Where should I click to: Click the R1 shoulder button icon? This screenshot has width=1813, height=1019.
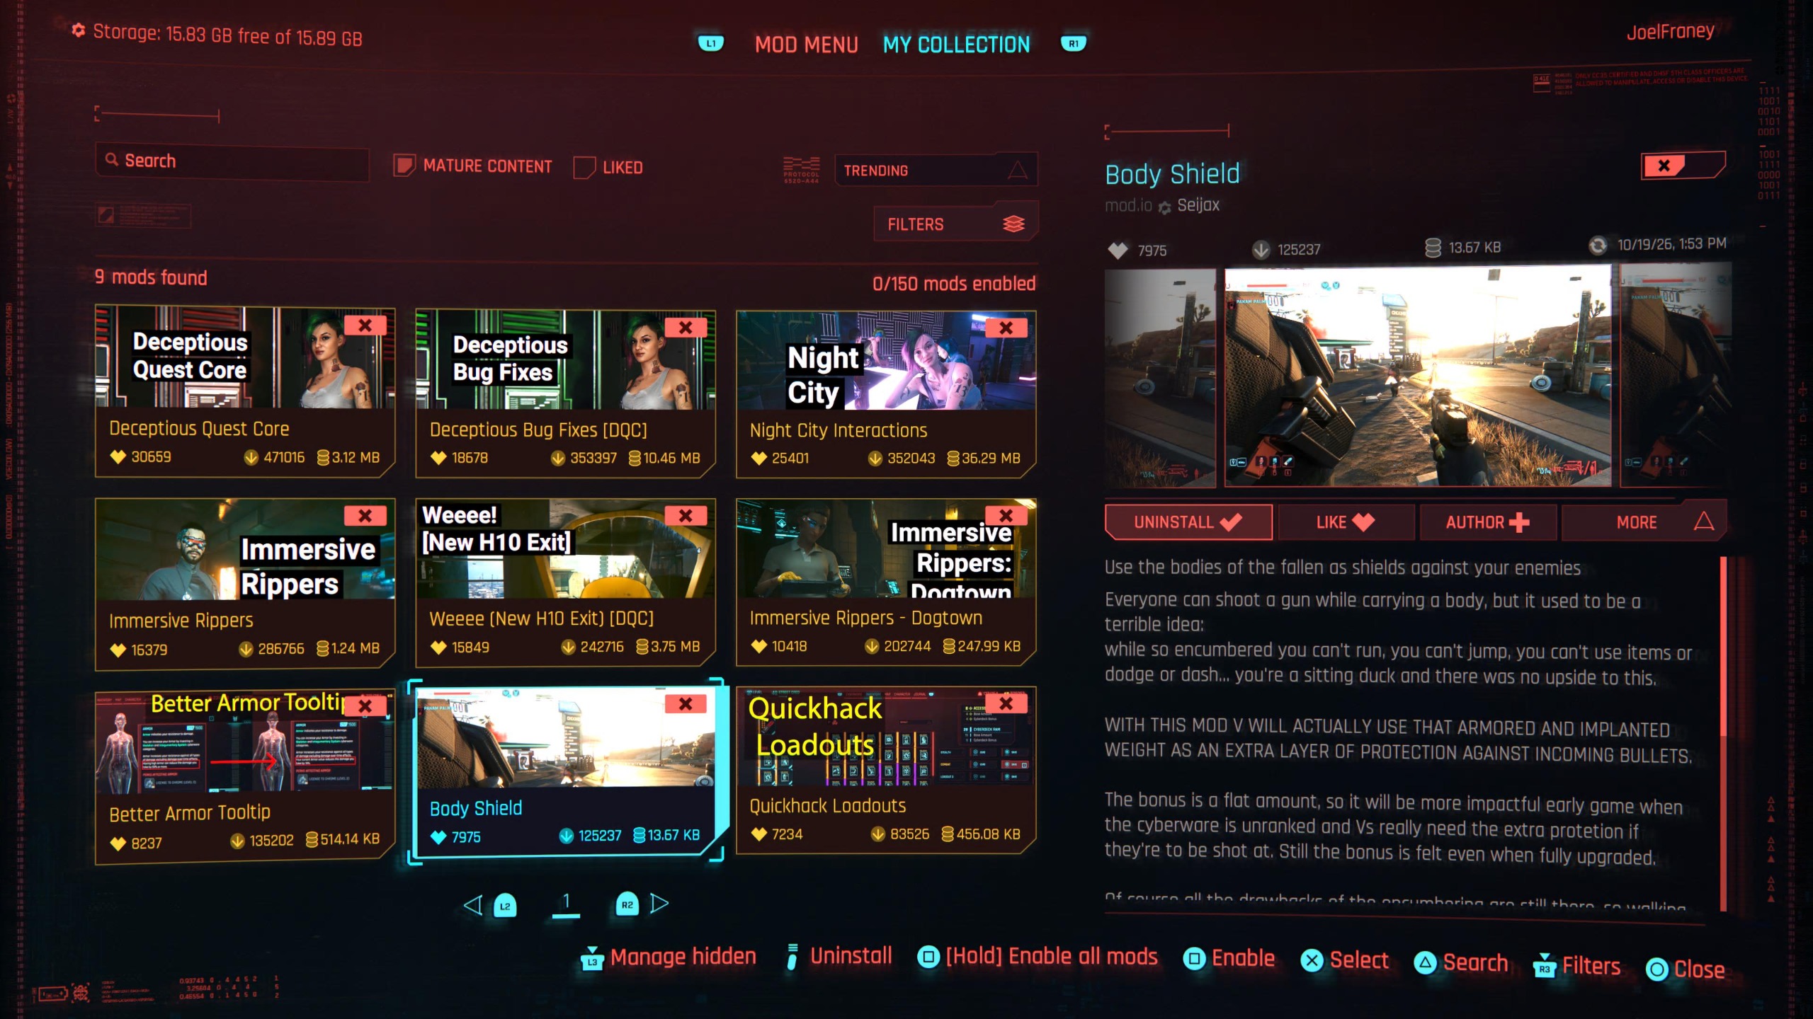click(x=1074, y=43)
